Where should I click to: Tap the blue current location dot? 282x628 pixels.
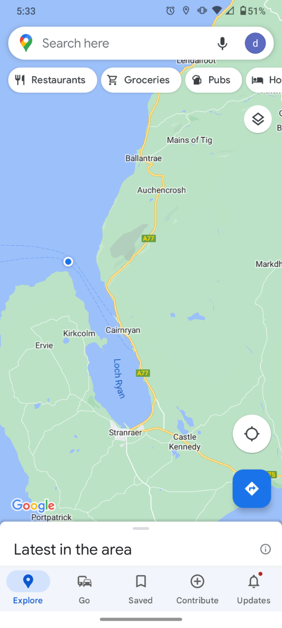[68, 262]
